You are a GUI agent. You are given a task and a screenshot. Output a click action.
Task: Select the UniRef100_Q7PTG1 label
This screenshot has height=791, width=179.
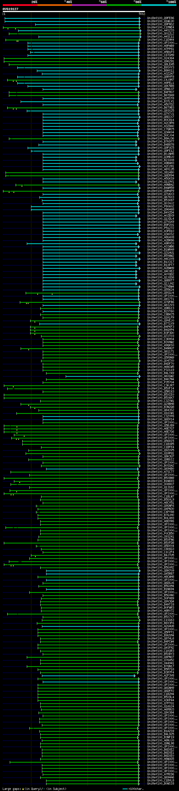point(161,703)
